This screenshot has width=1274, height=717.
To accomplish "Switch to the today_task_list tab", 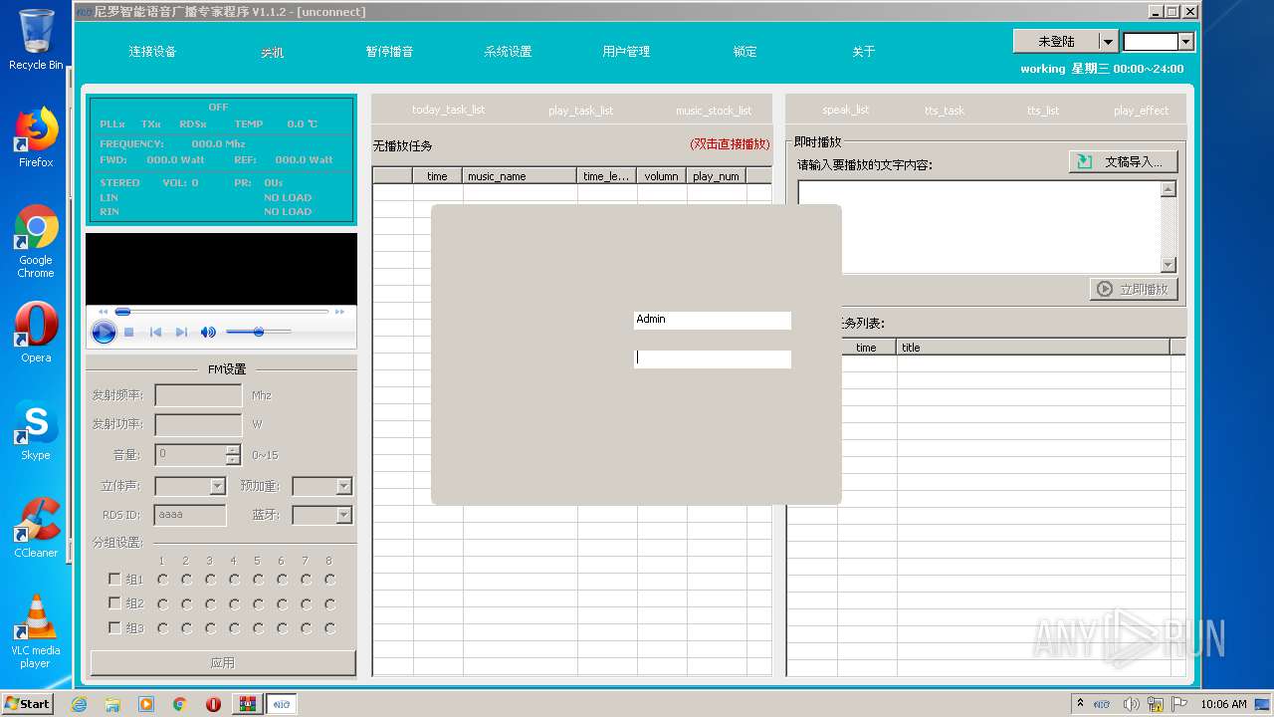I will 449,110.
